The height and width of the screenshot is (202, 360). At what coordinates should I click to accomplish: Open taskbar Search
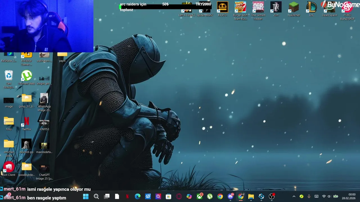[96, 196]
